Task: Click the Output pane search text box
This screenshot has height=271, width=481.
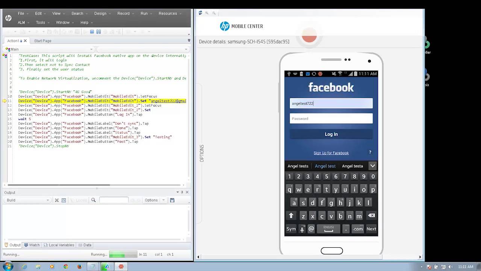Action: click(x=114, y=200)
